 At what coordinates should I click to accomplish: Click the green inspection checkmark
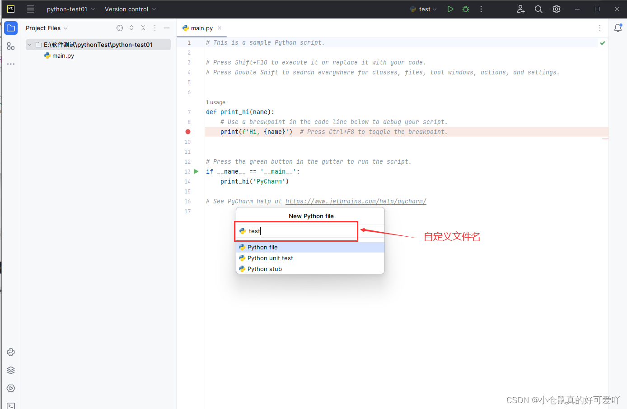coord(603,43)
